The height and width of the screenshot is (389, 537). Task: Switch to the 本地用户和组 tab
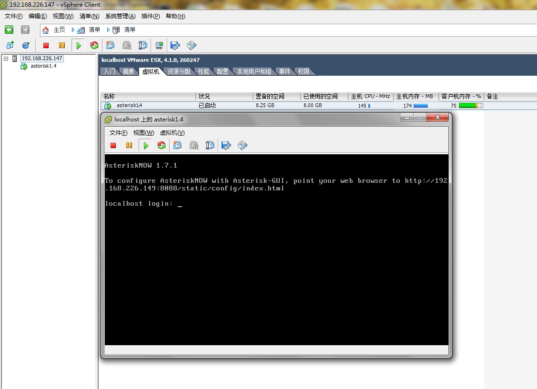point(254,71)
